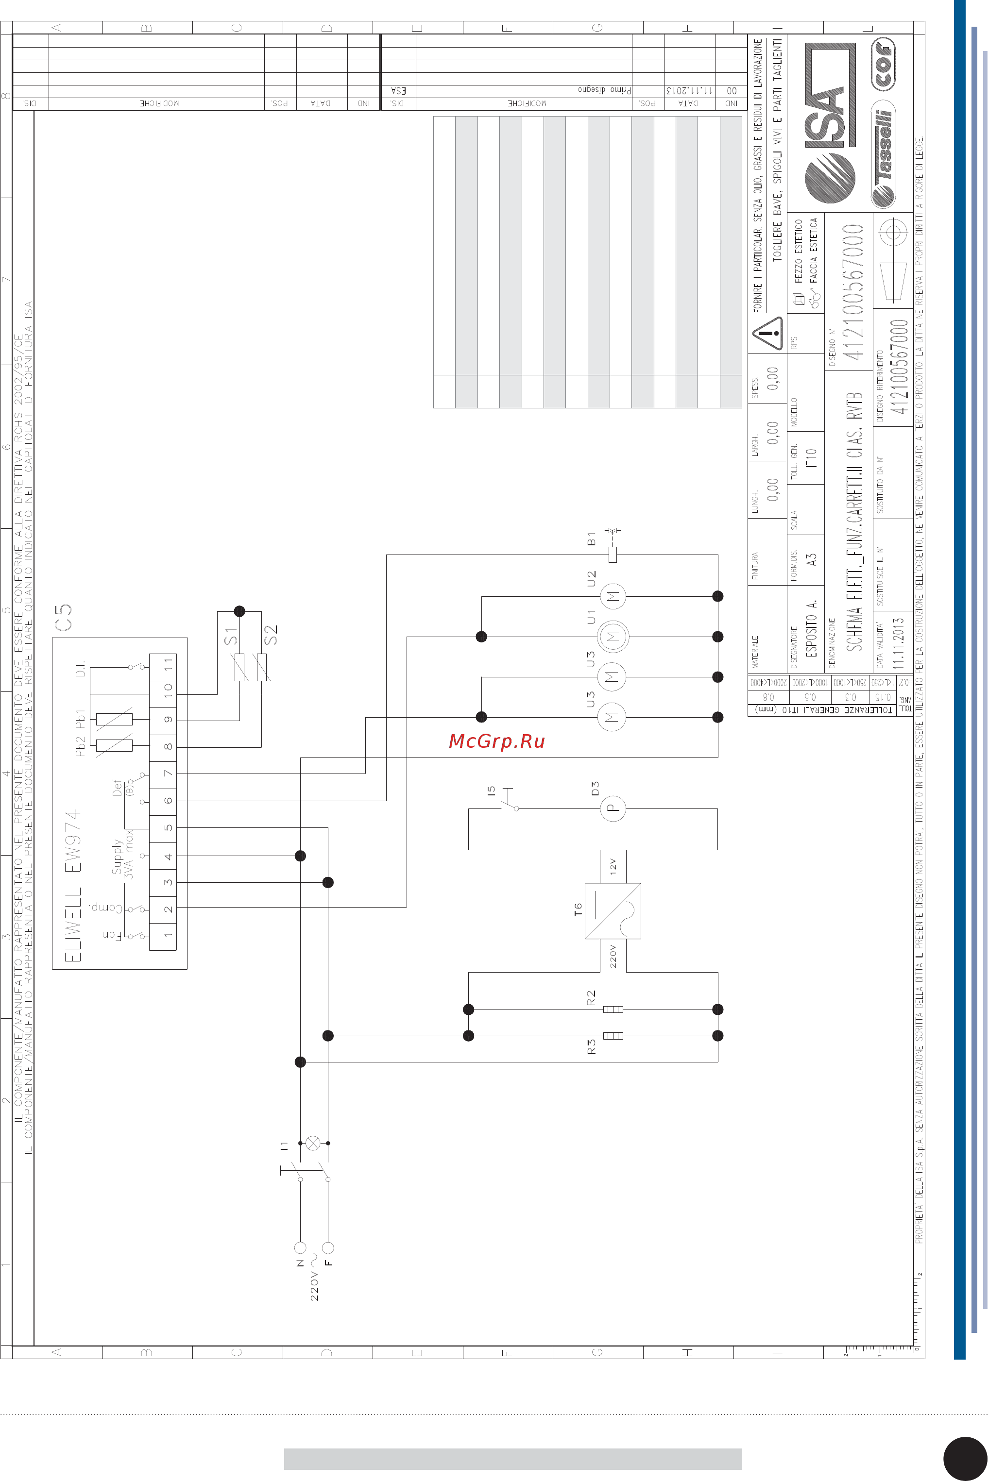Click the 'C5' controller label
Screen dimensions: 988x1481
tap(63, 617)
